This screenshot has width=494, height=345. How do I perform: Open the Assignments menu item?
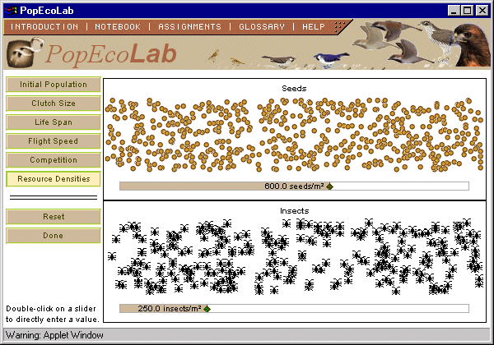point(189,27)
